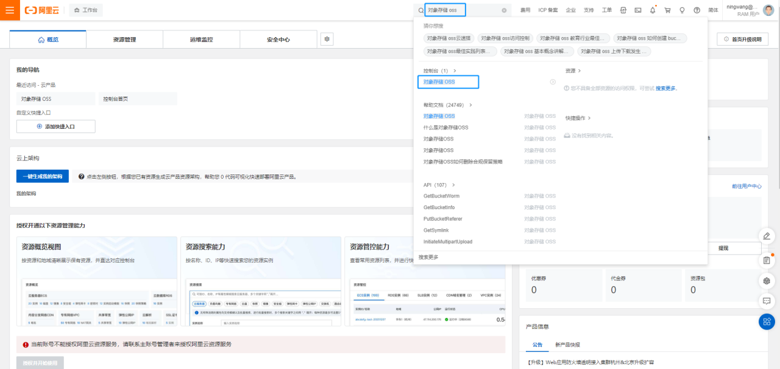The height and width of the screenshot is (369, 780).
Task: Clear the search box text
Action: 504,10
